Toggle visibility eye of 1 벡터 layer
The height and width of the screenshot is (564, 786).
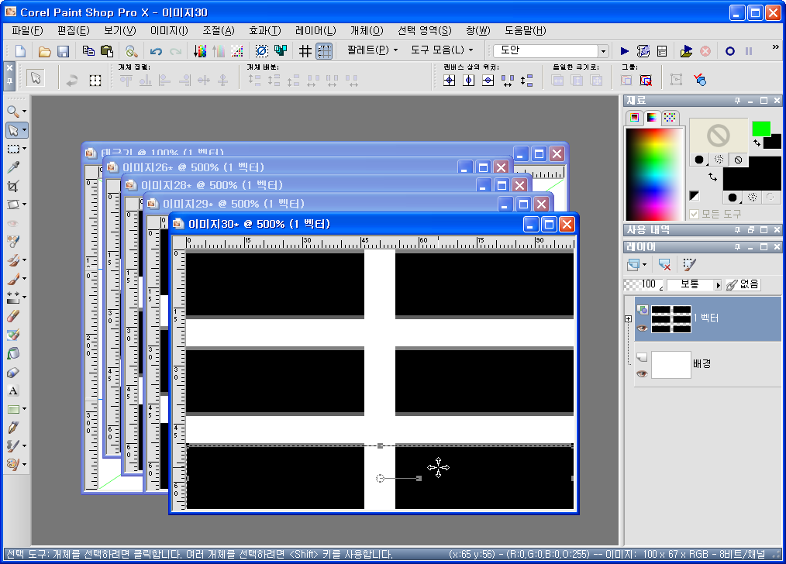click(642, 328)
